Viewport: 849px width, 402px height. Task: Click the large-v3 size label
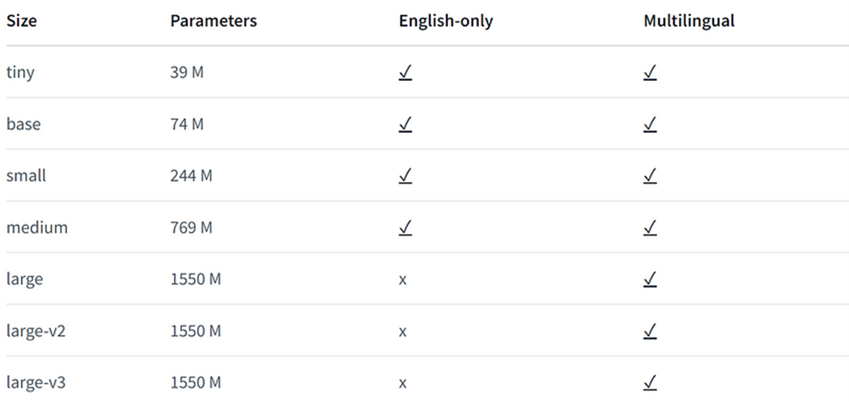36,383
